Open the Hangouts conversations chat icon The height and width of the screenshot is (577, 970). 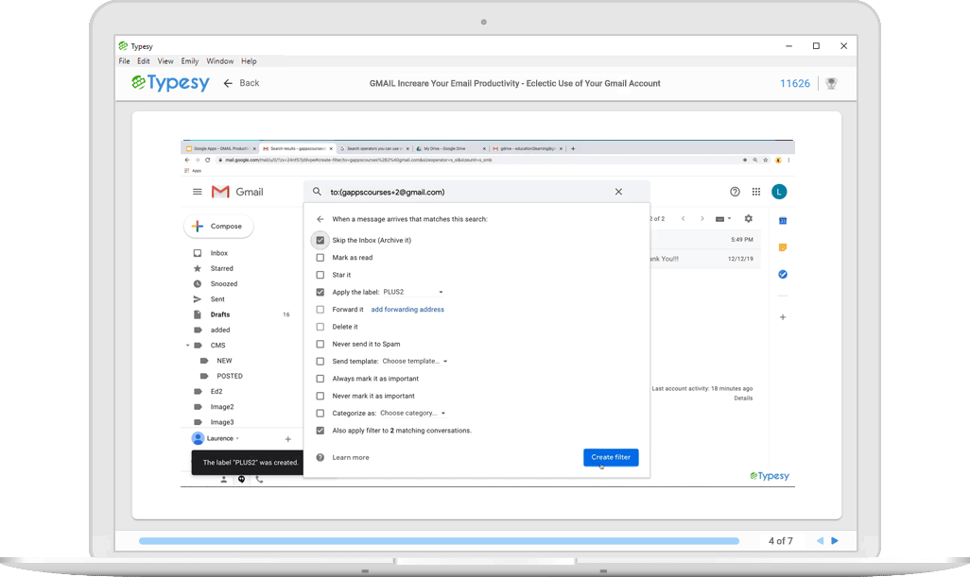241,480
